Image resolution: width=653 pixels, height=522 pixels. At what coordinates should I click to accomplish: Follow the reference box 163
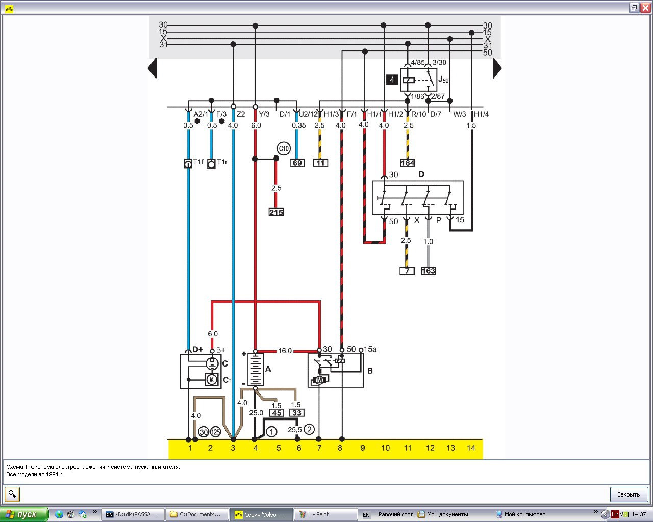(429, 271)
